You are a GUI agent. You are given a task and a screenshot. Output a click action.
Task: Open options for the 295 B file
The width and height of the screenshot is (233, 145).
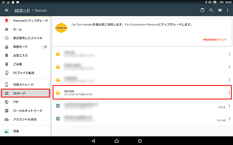click(229, 106)
